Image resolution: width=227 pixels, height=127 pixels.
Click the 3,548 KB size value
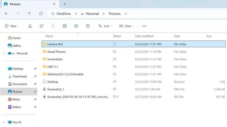219,89
